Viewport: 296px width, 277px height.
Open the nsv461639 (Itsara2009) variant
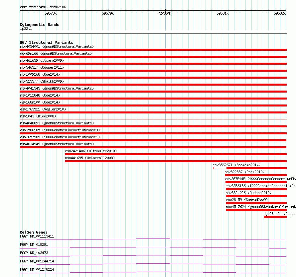pos(42,60)
